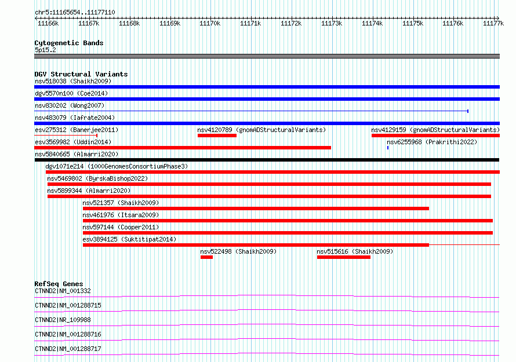Click the nsv597144 (Cooper2011) label

[x=121, y=227]
